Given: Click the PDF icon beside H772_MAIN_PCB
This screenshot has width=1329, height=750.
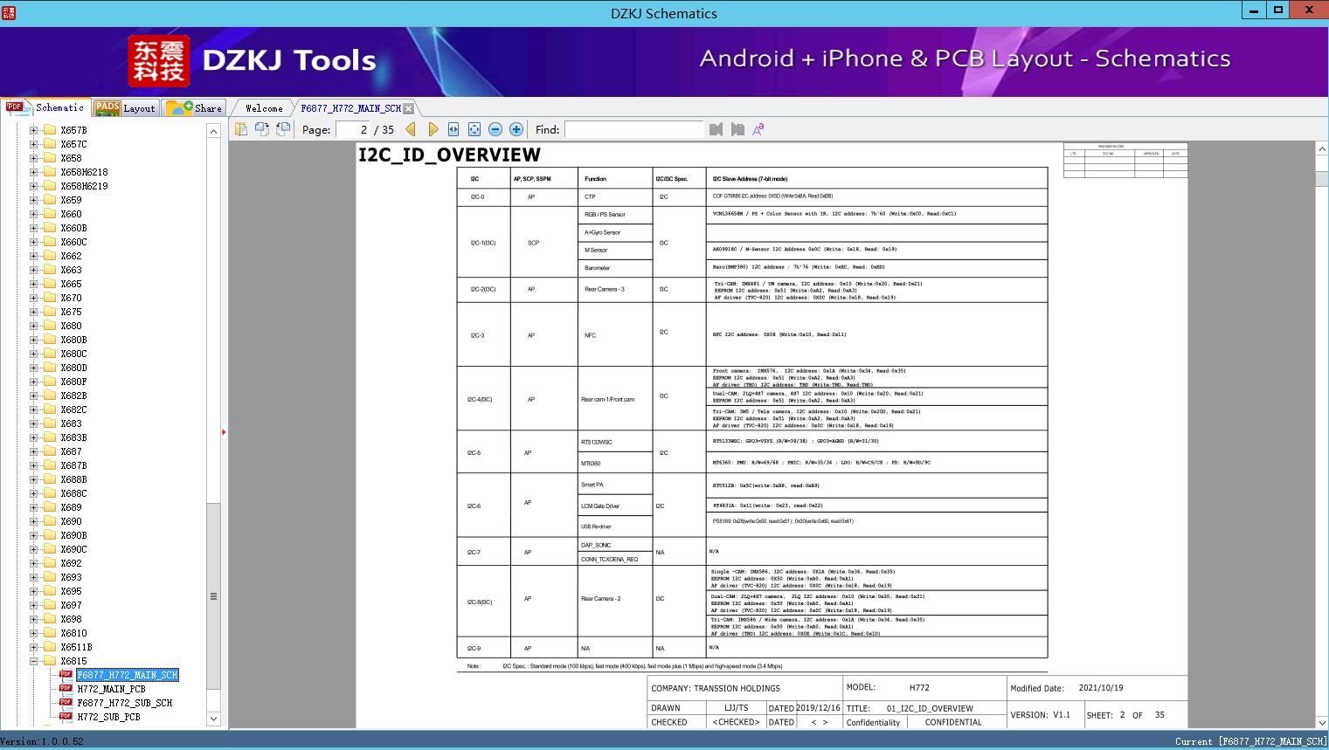Looking at the screenshot, I should 66,688.
